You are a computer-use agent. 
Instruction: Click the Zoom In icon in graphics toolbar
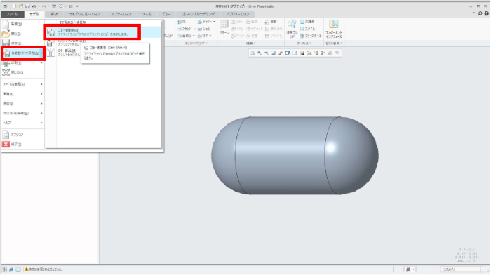[260, 53]
